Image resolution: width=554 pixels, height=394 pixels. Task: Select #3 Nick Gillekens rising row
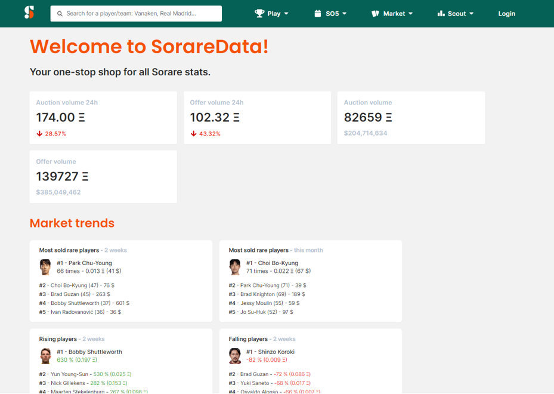pyautogui.click(x=83, y=383)
